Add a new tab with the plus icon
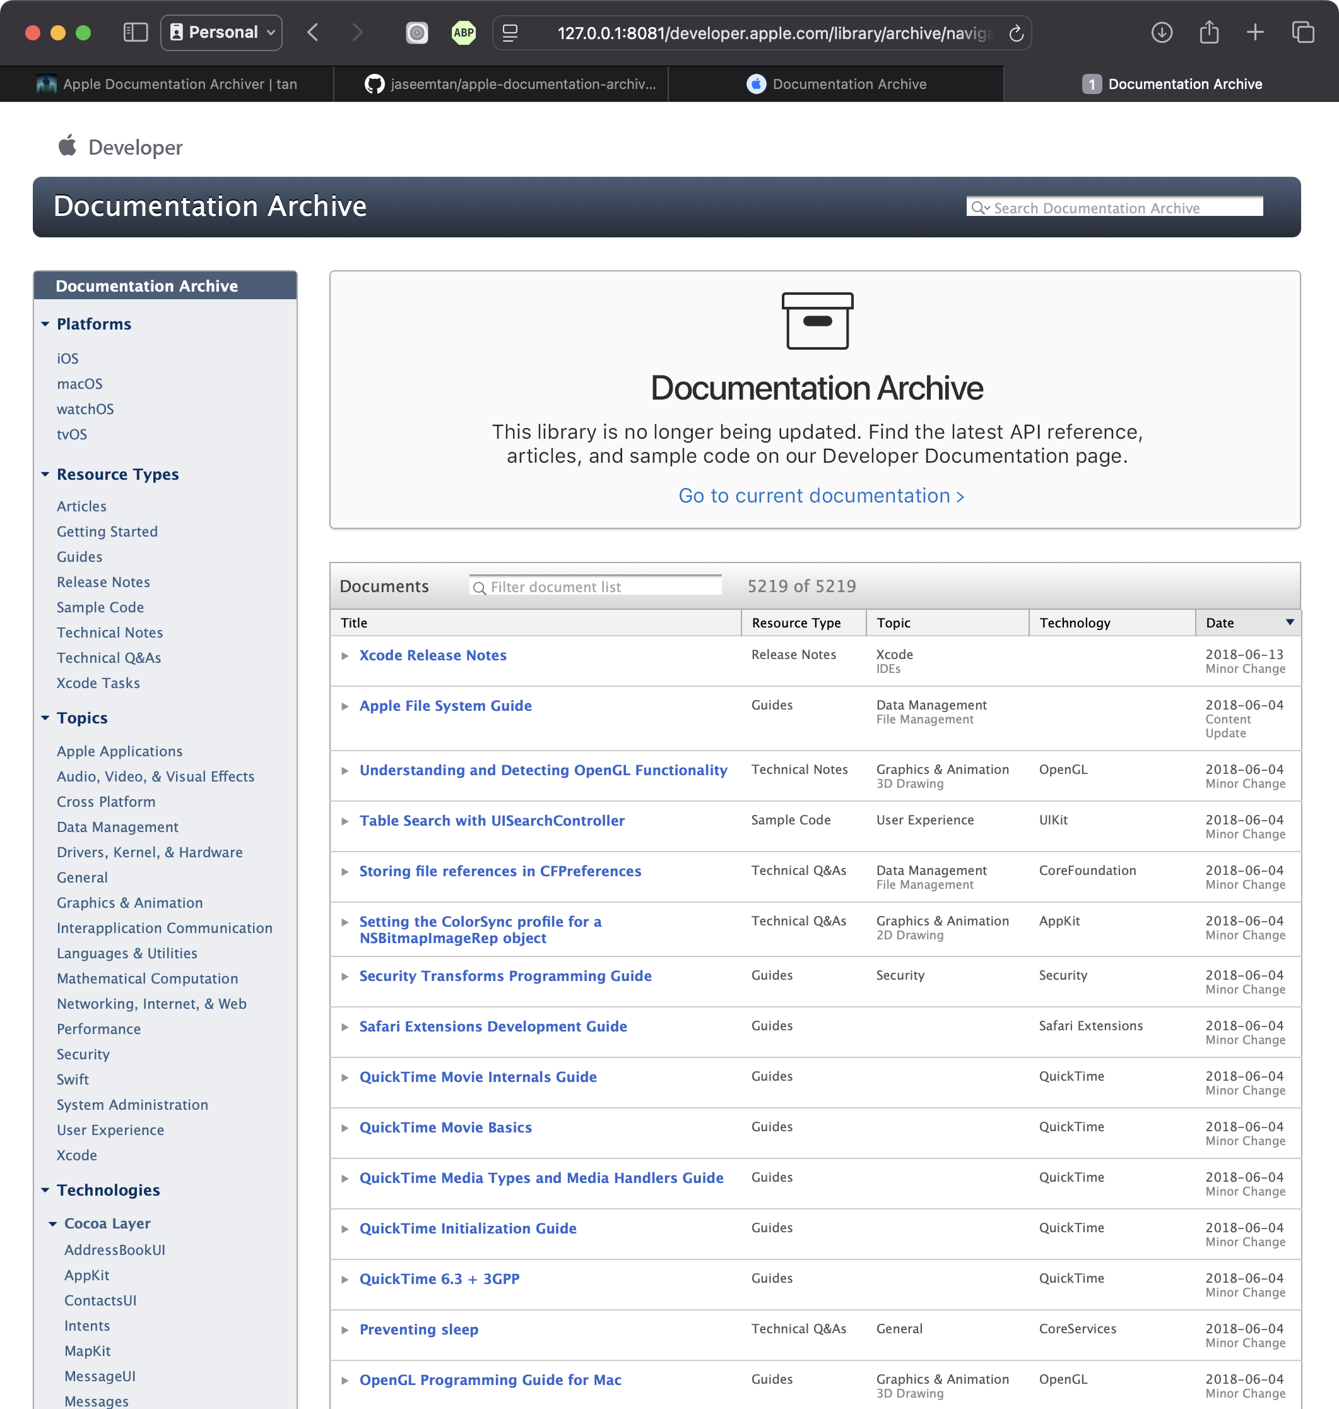 [1256, 33]
